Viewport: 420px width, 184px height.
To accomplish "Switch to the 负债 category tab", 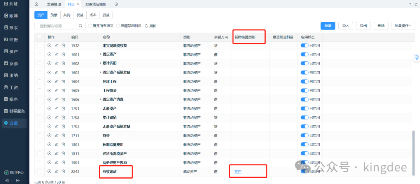I will point(54,15).
